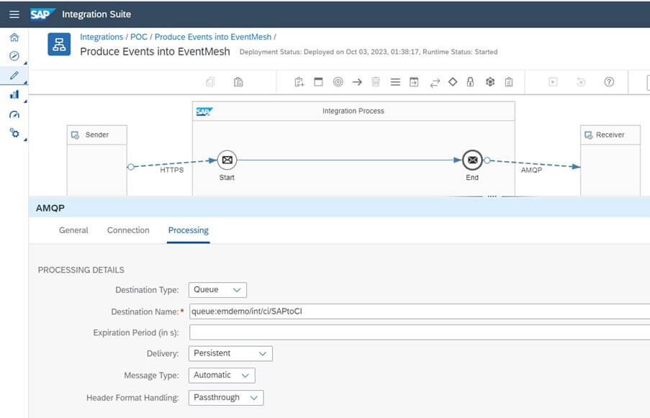Open the Events target palette icon
650x418 pixels.
pyautogui.click(x=338, y=82)
